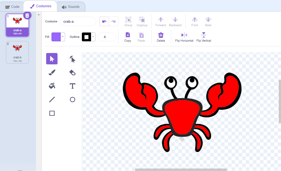This screenshot has width=281, height=171.
Task: Click the Flip Horizontal button
Action: pyautogui.click(x=184, y=37)
